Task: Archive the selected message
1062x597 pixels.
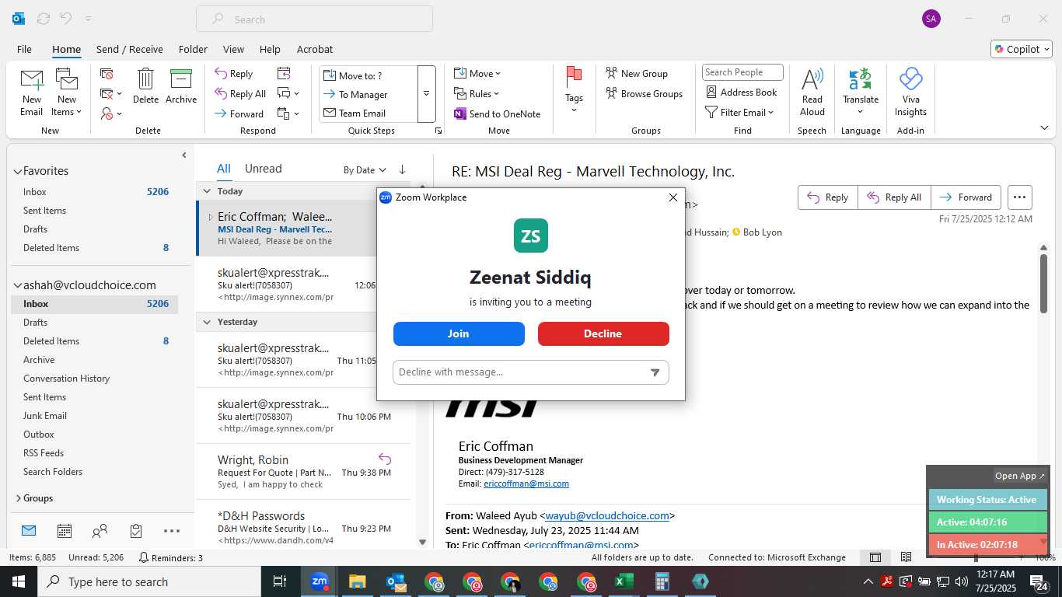Action: pos(181,86)
